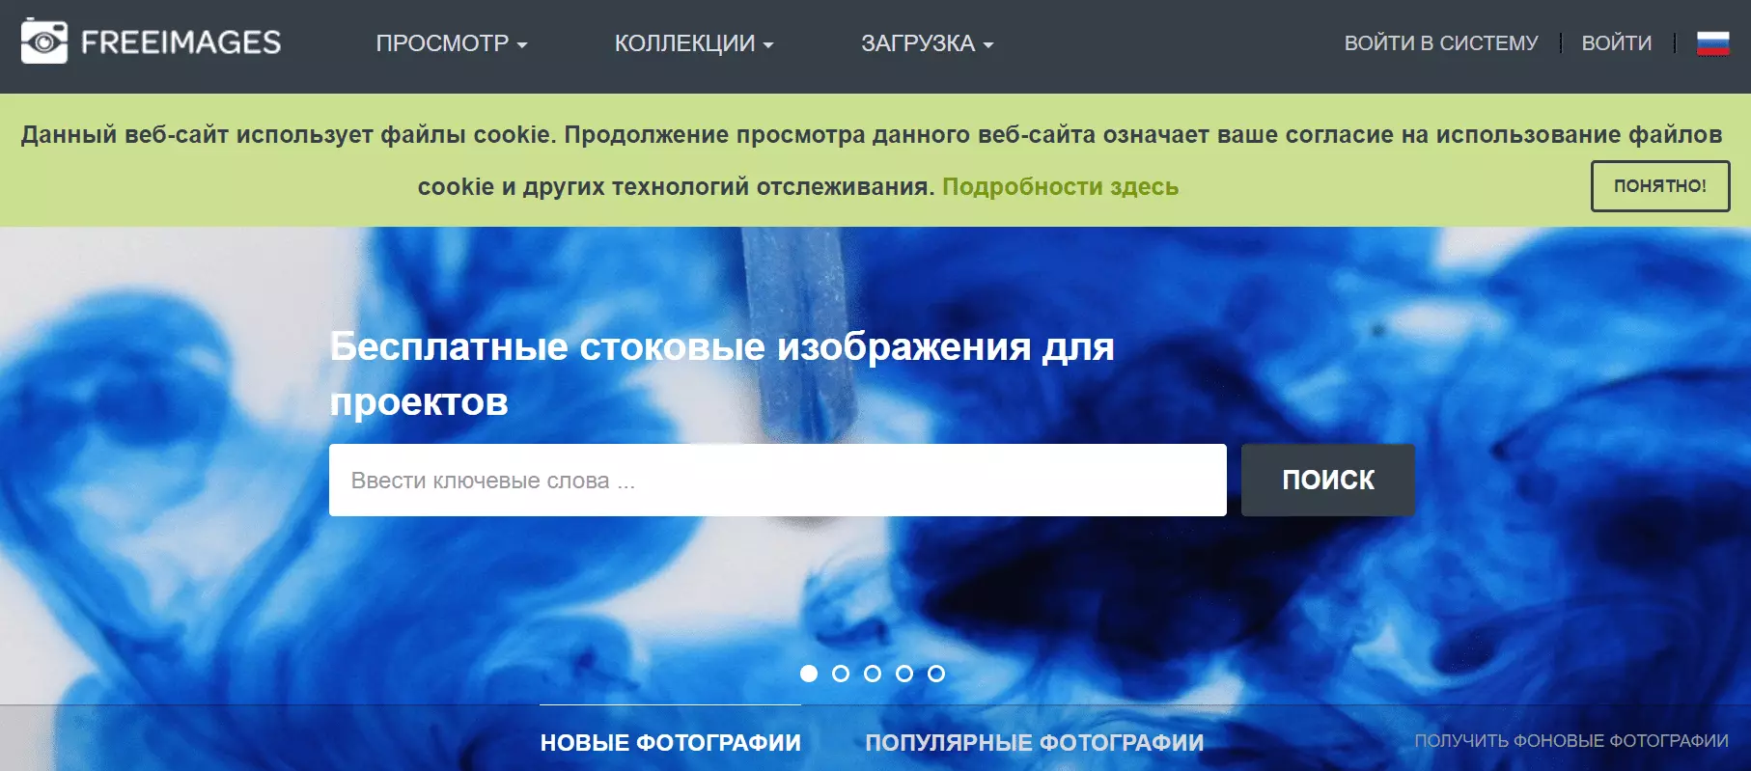Click the ПОЛУЧИТЬ ФОНОВЫЕ ФОТОГРАФИИ link
Viewport: 1751px width, 771px height.
(1570, 741)
